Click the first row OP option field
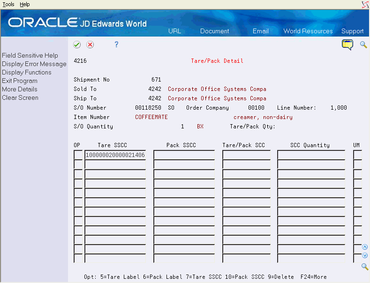Viewport: 370px width, 283px height. [78, 155]
